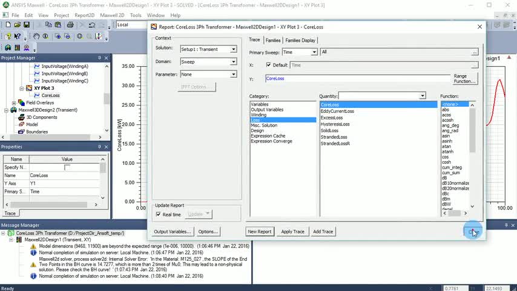Toggle the Real time update checkbox

pyautogui.click(x=158, y=215)
